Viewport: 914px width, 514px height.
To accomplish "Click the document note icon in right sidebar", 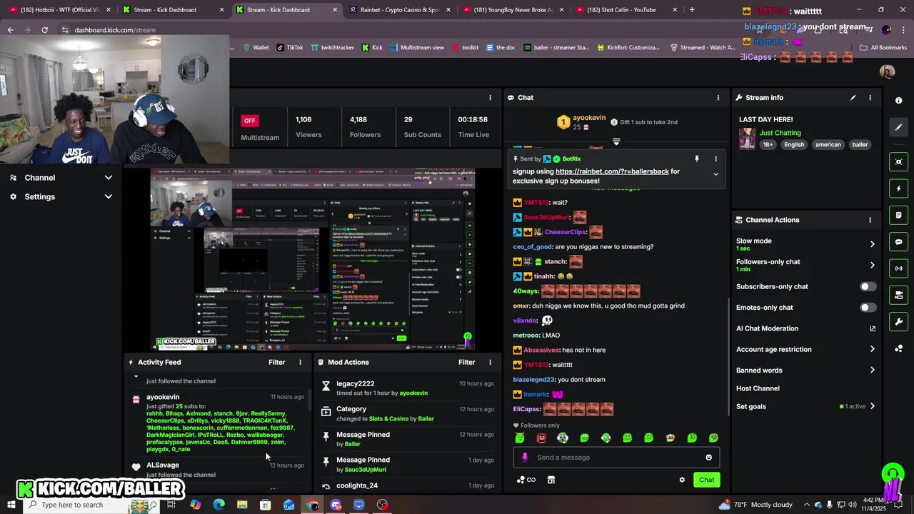I will [898, 215].
